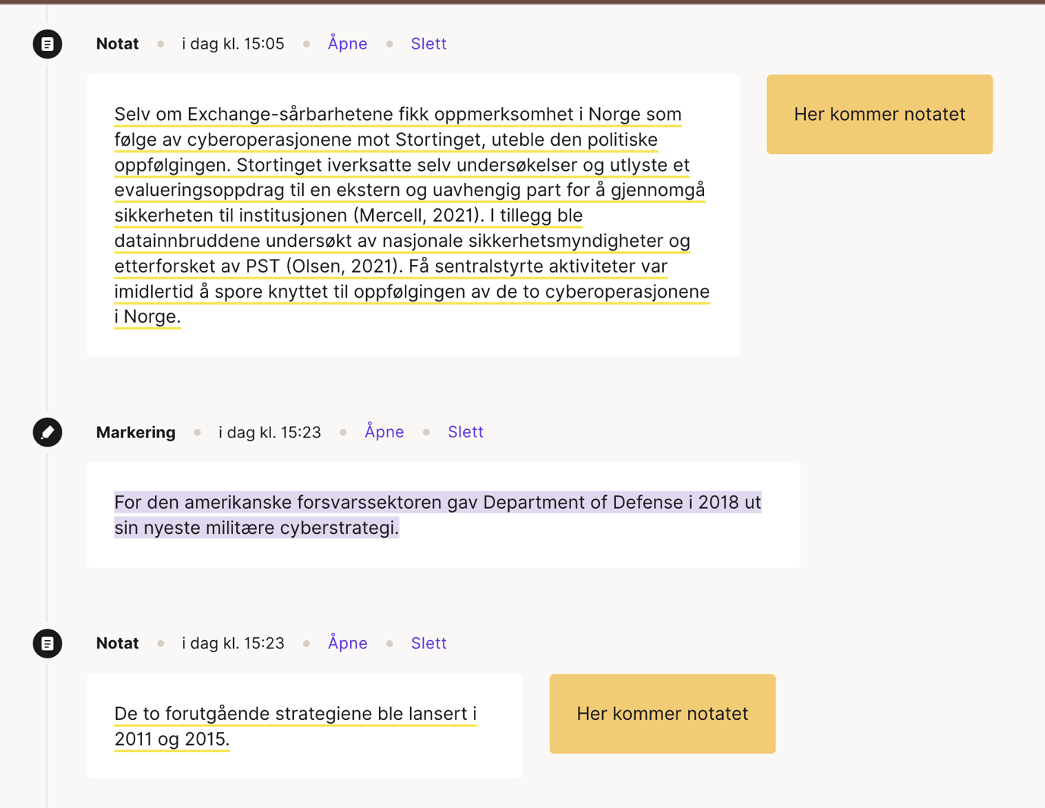The height and width of the screenshot is (808, 1045).
Task: Åpne the Markering from 15:23
Action: point(384,431)
